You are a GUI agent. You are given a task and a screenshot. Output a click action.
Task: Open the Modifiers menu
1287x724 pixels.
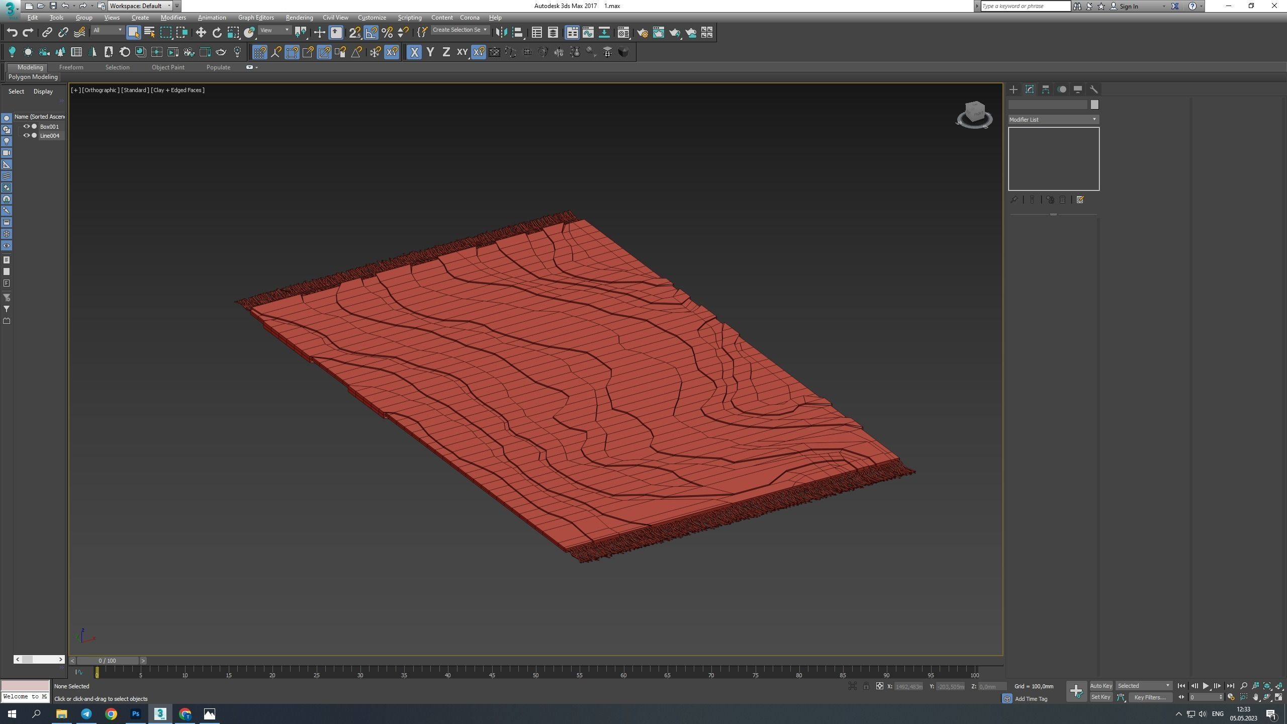point(173,18)
